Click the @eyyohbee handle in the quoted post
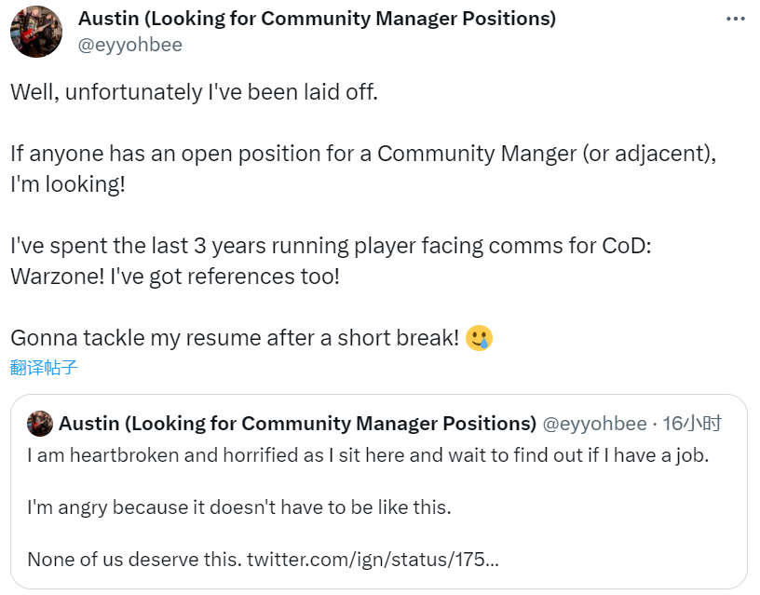 pos(594,424)
